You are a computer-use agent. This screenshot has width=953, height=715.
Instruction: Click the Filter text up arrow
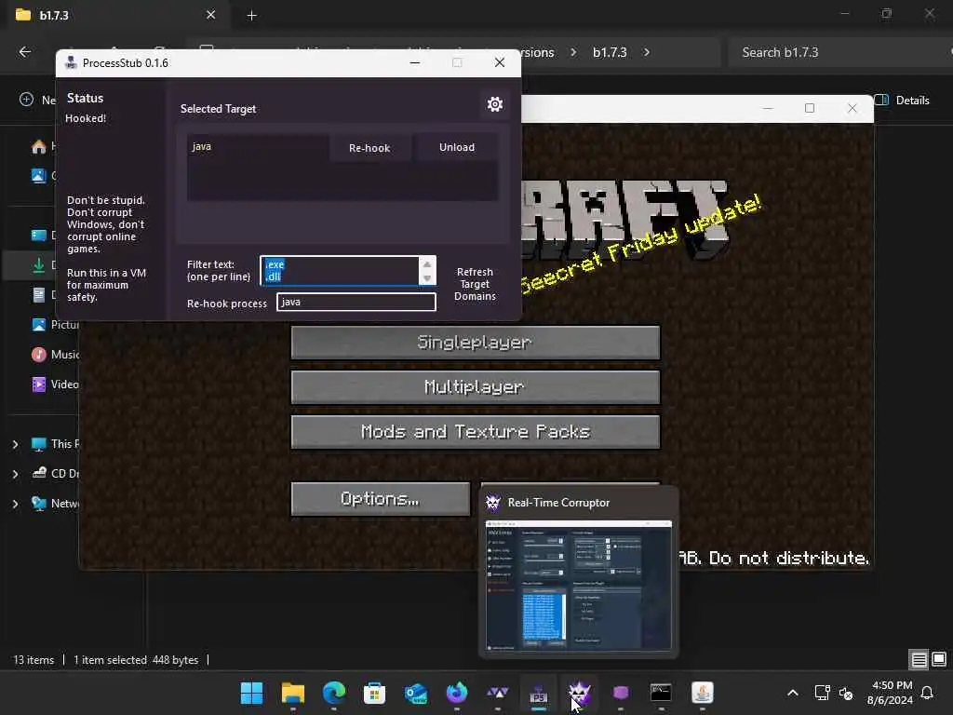pyautogui.click(x=427, y=263)
